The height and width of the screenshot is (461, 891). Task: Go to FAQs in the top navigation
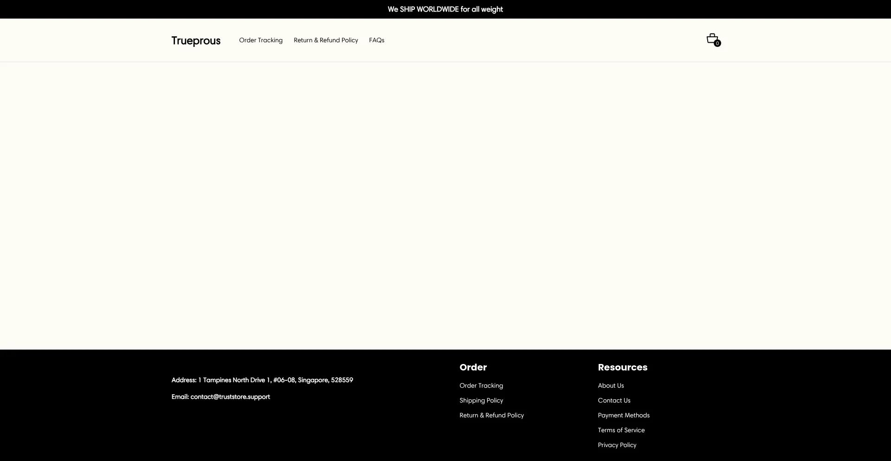(x=376, y=40)
